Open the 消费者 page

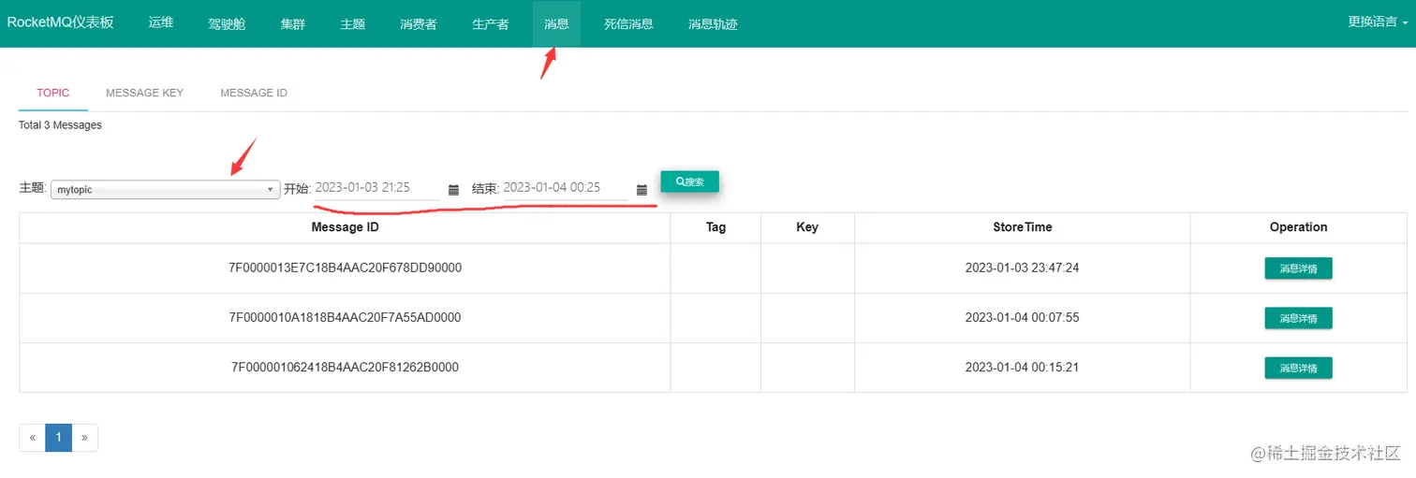coord(418,23)
